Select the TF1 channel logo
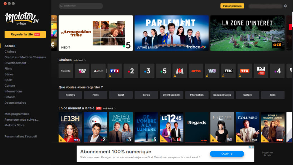Viewport: 293px width, 165px height. (114, 71)
